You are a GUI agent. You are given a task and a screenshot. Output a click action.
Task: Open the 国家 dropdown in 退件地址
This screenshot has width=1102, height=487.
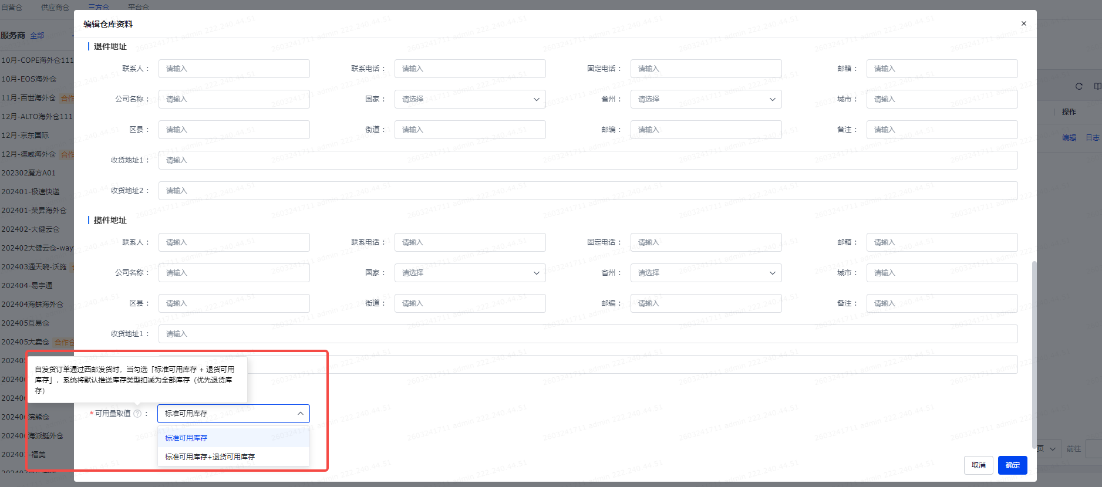[470, 99]
